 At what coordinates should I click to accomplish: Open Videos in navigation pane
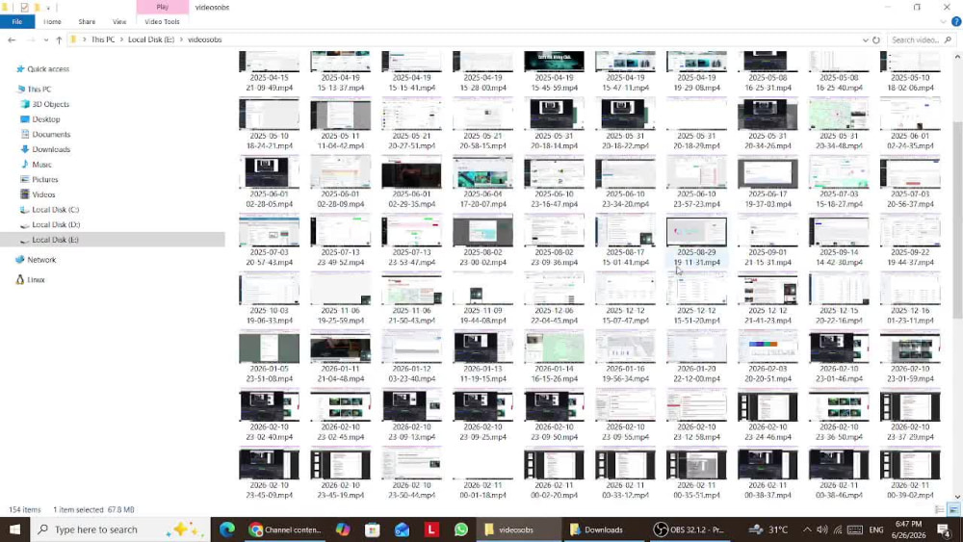tap(43, 194)
